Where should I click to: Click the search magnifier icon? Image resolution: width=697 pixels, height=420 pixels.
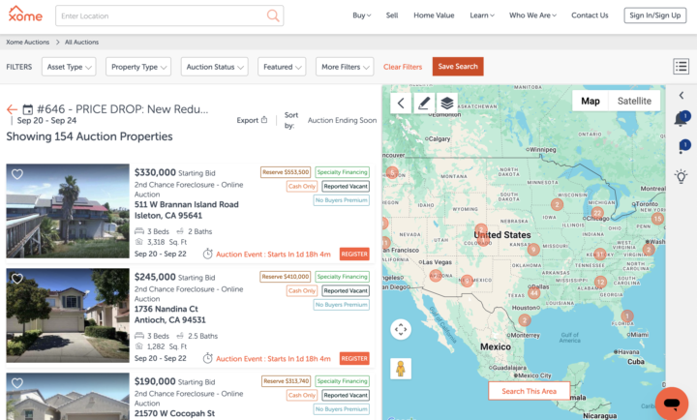click(273, 15)
